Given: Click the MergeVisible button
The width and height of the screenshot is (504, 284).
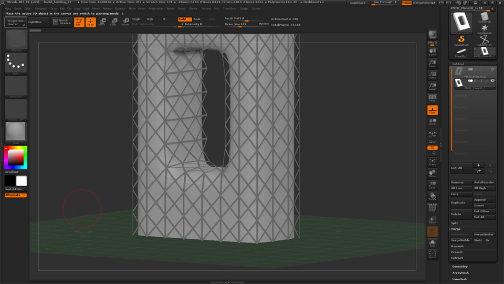Looking at the screenshot, I should [461, 240].
